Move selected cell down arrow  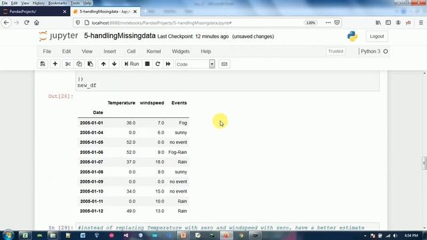click(114, 64)
